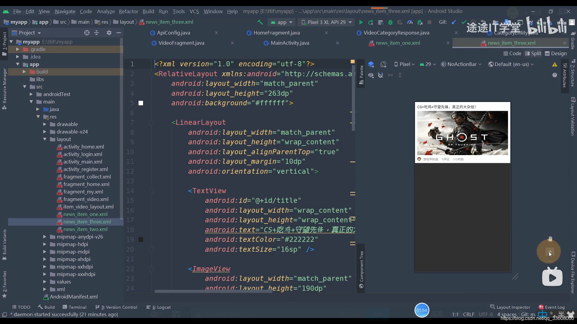Open the Attributes side panel
The width and height of the screenshot is (577, 324).
click(x=565, y=76)
